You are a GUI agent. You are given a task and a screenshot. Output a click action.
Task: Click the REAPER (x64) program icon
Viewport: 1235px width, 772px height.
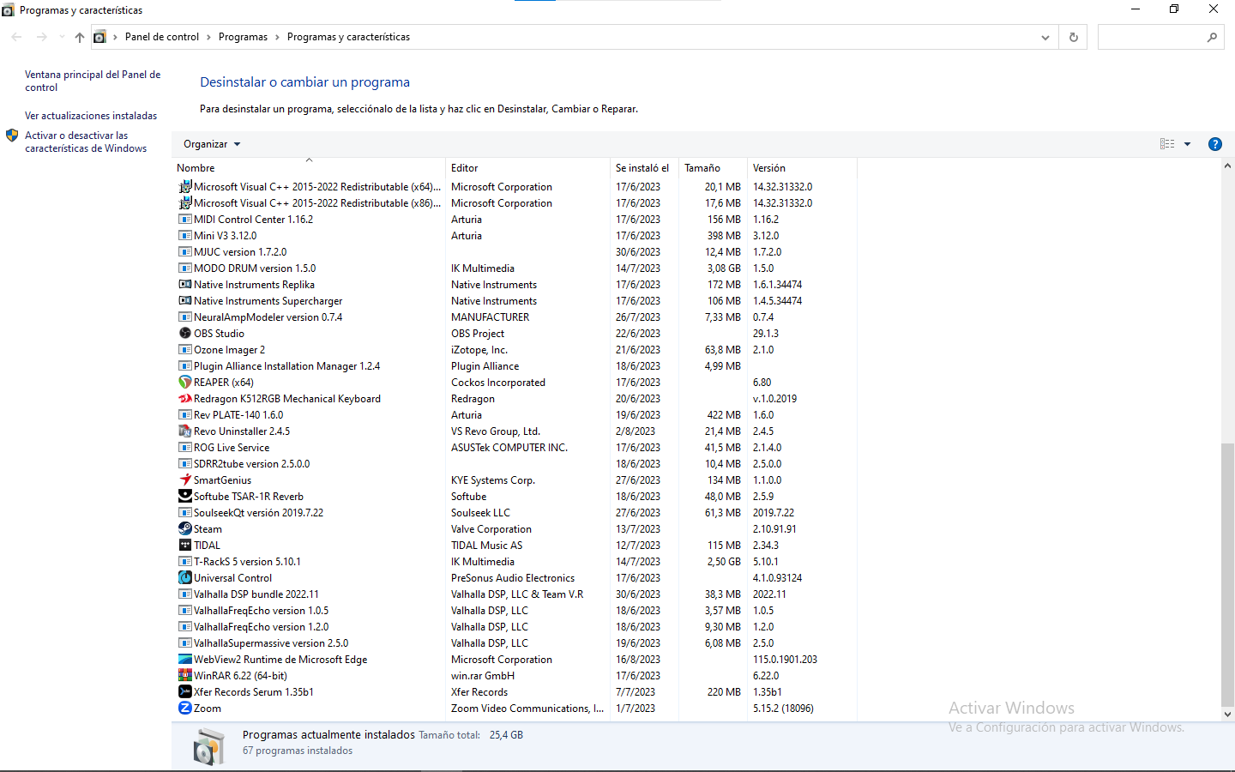184,383
